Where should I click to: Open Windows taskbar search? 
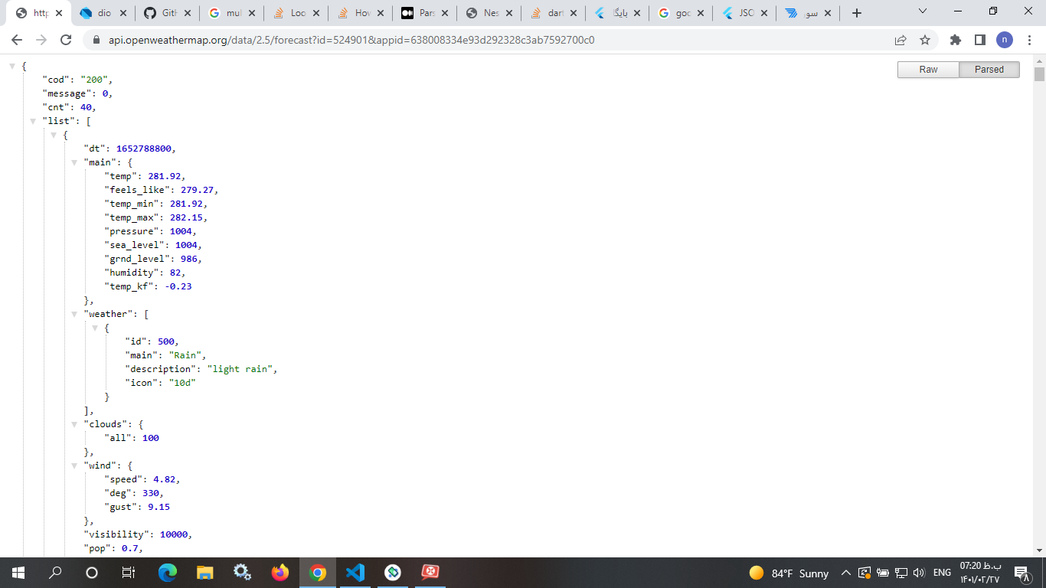55,573
